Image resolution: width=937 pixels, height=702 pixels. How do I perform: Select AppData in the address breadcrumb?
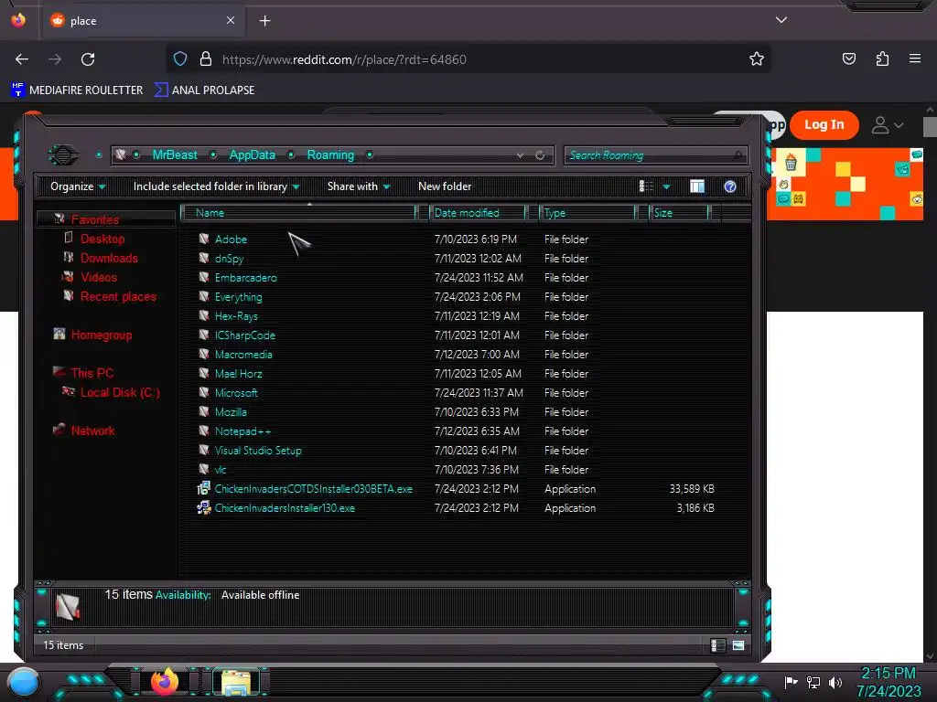pyautogui.click(x=253, y=155)
